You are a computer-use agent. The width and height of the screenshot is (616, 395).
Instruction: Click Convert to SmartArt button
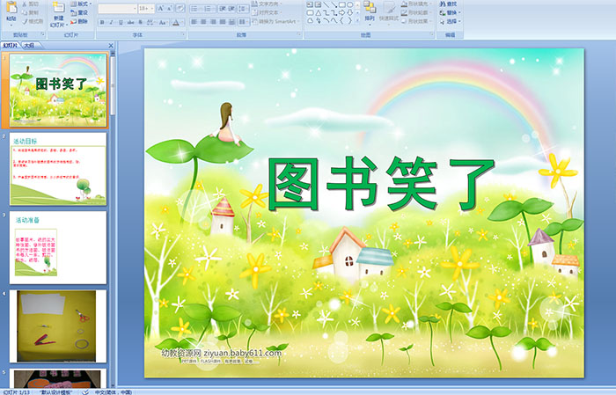point(282,22)
